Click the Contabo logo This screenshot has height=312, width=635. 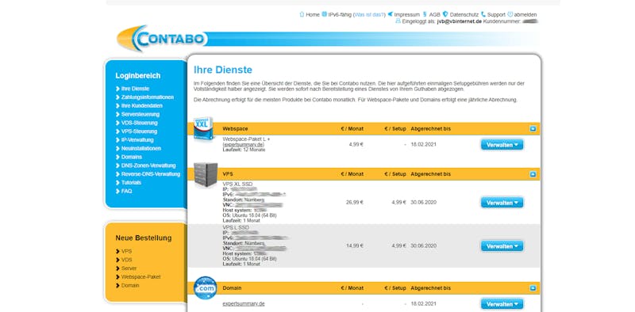162,38
